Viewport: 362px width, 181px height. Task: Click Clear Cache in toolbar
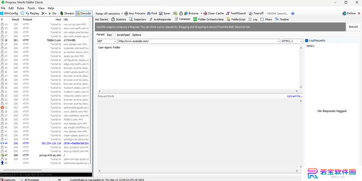pyautogui.click(x=214, y=13)
